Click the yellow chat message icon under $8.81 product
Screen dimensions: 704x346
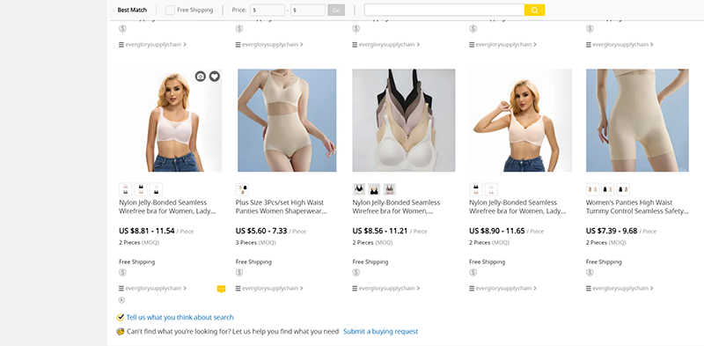221,289
